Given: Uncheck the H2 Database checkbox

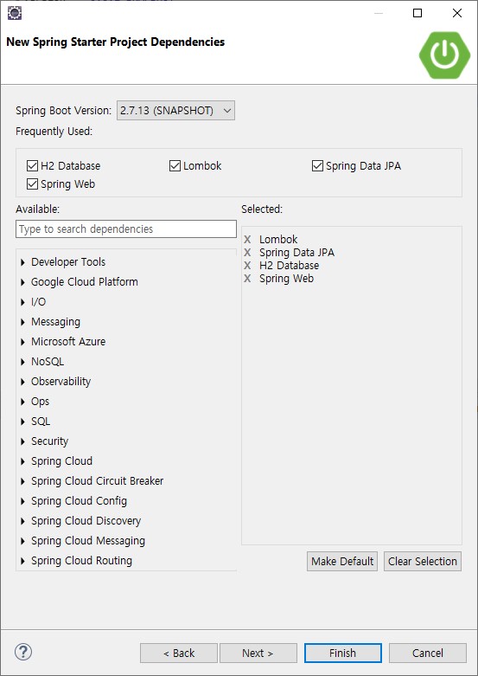Looking at the screenshot, I should 32,165.
